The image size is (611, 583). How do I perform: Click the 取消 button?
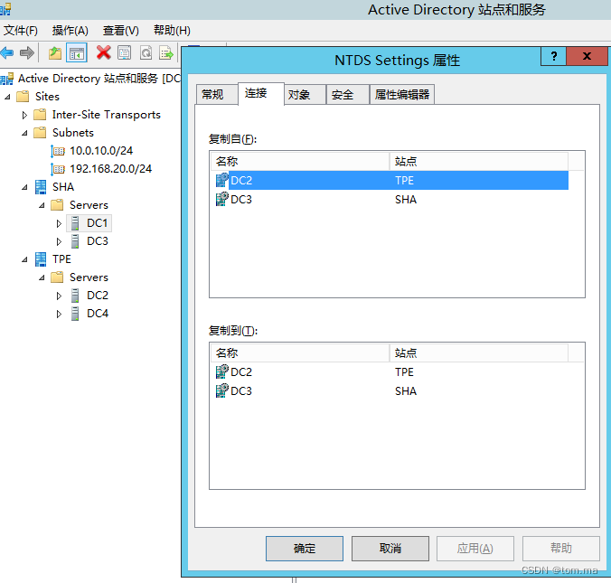point(390,549)
